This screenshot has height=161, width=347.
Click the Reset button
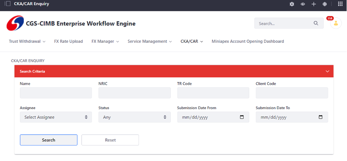coord(110,140)
